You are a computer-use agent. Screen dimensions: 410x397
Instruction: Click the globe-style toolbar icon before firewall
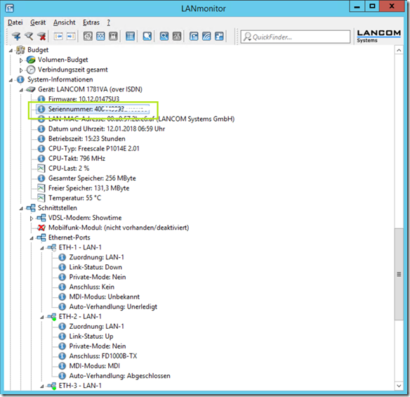[88, 36]
